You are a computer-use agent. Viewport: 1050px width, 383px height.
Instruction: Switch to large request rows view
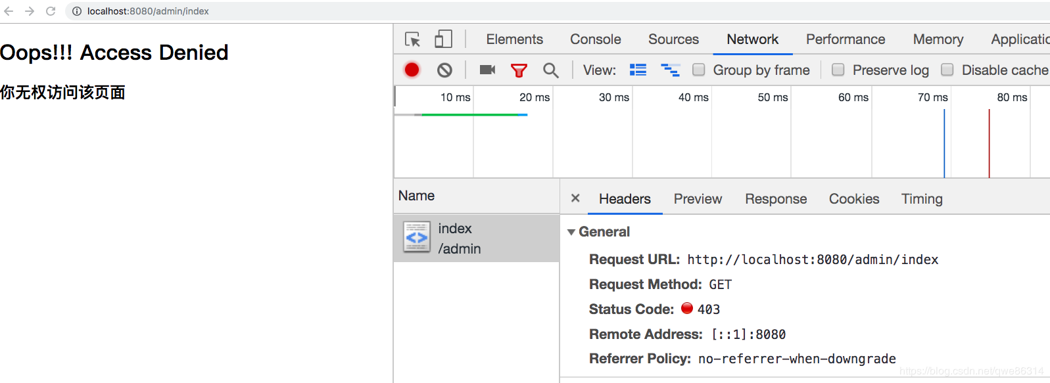coord(638,70)
